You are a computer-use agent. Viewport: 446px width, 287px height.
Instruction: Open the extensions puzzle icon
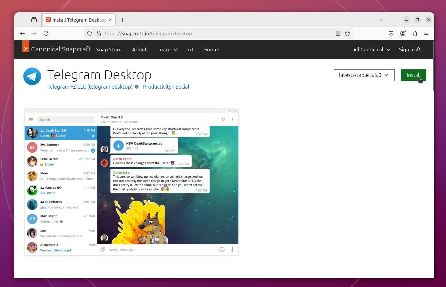415,33
